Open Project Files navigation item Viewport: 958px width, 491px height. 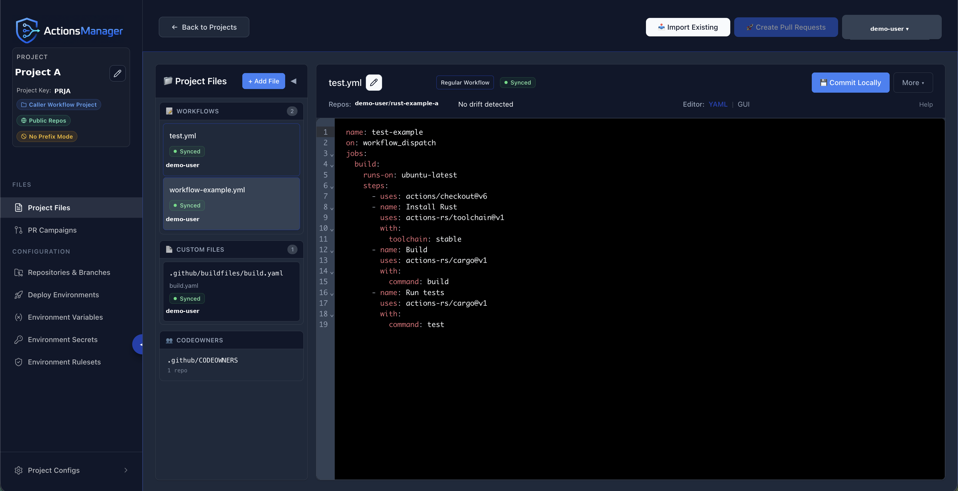pos(71,207)
